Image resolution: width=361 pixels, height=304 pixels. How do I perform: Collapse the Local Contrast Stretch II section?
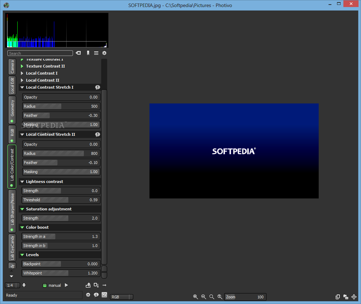pyautogui.click(x=22, y=134)
